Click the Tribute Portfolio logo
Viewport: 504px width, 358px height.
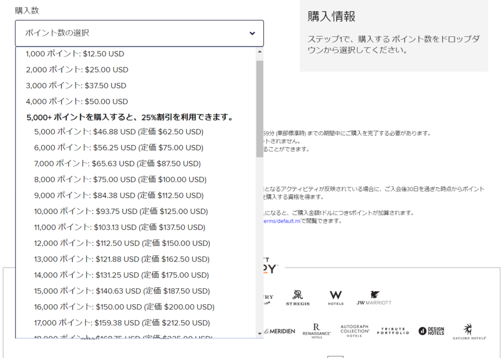point(393,330)
